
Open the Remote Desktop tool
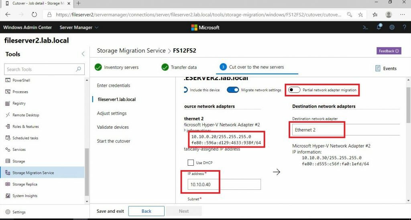click(22, 115)
